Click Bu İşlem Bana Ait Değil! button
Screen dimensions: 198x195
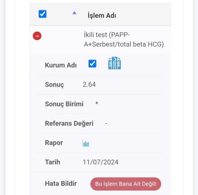[x=126, y=184]
